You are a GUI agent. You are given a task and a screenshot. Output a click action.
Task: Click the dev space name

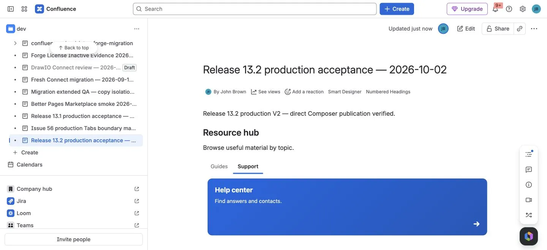click(x=21, y=29)
